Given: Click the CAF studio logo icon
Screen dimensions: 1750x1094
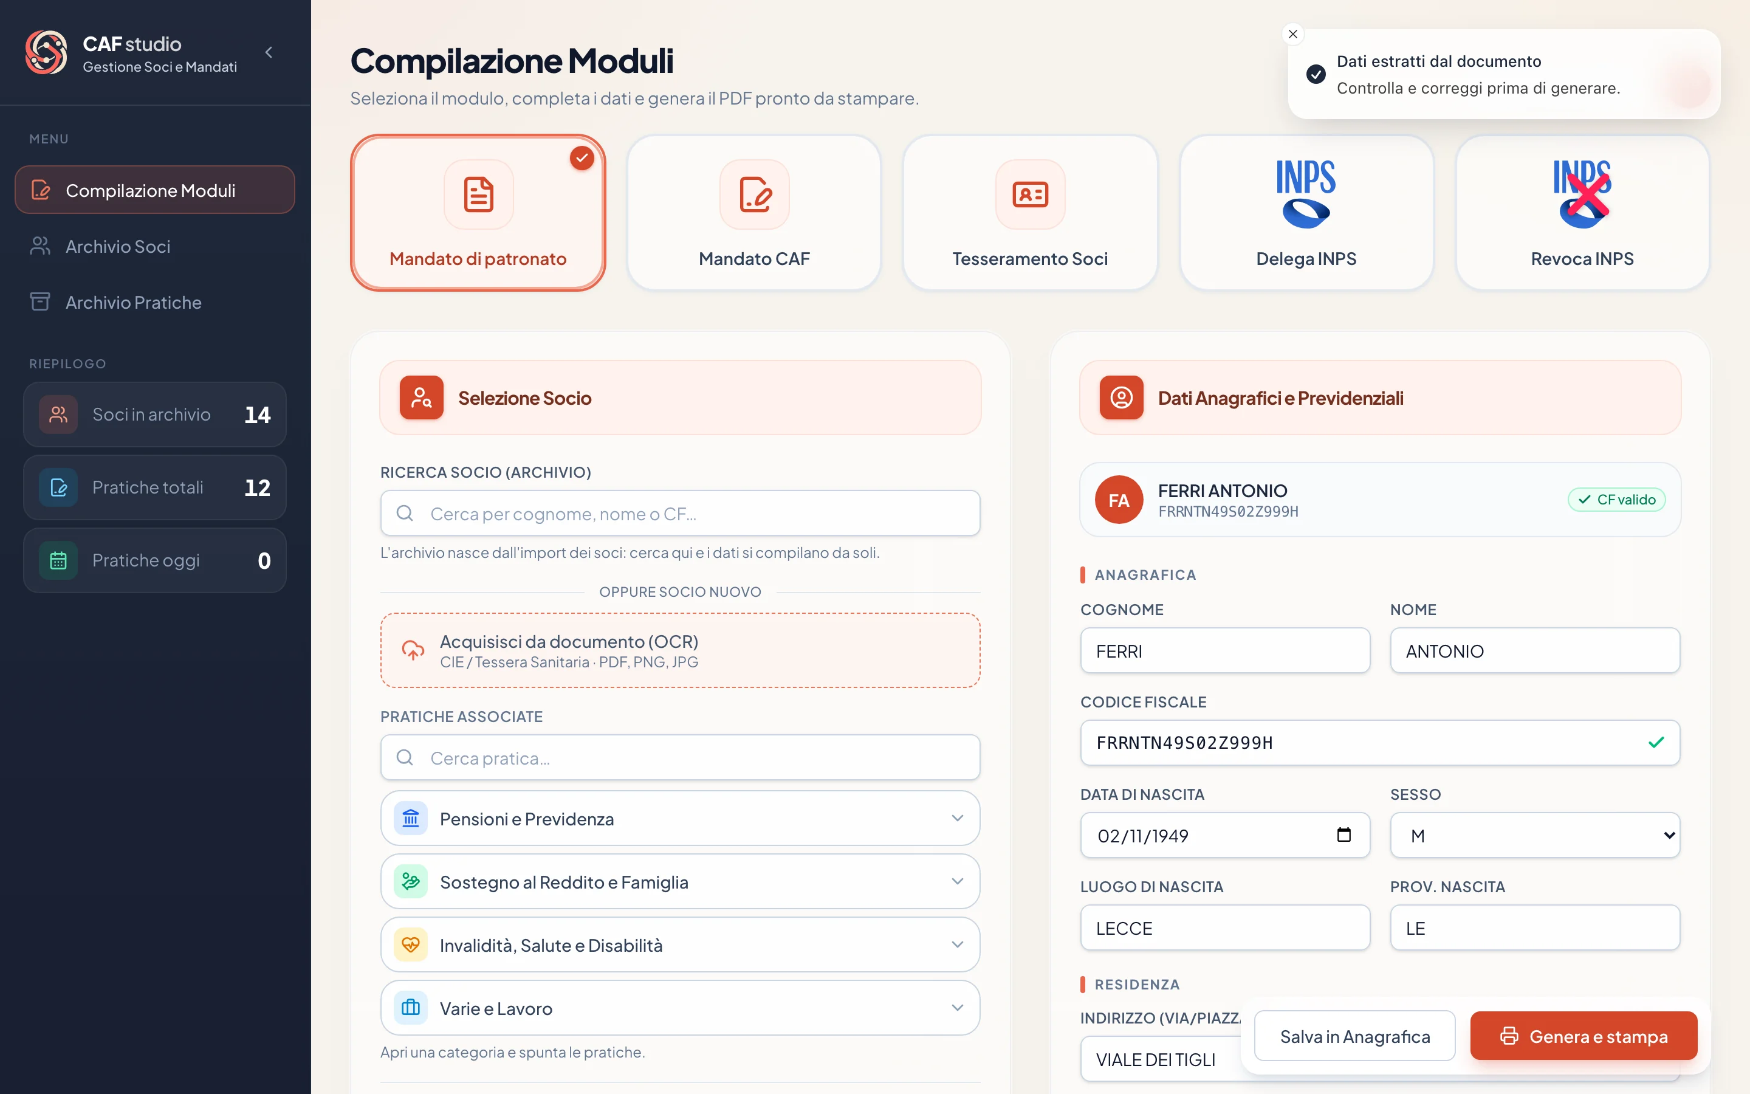Looking at the screenshot, I should [46, 52].
